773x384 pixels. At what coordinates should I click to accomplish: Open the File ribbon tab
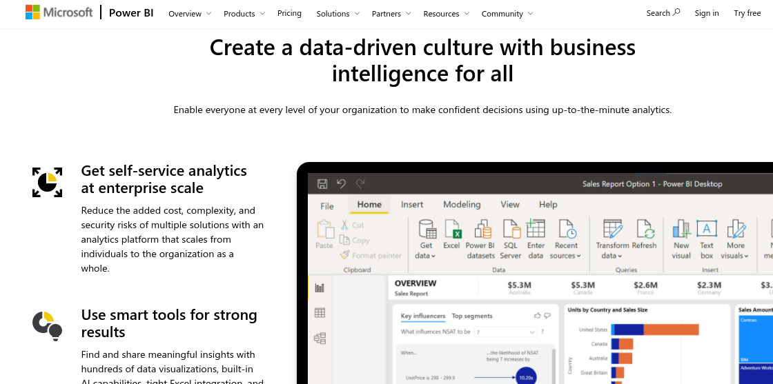point(327,205)
